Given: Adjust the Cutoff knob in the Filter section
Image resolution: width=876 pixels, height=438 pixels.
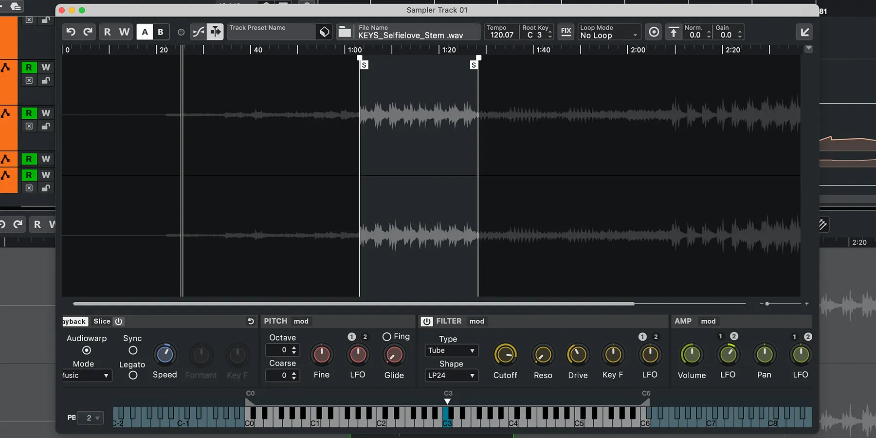Looking at the screenshot, I should [x=505, y=355].
